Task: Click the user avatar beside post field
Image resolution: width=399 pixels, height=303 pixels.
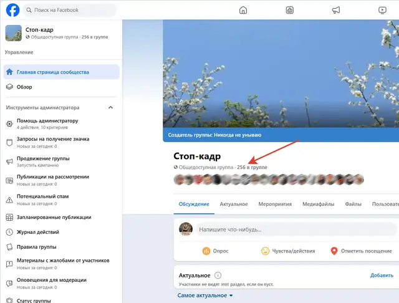Action: click(186, 229)
